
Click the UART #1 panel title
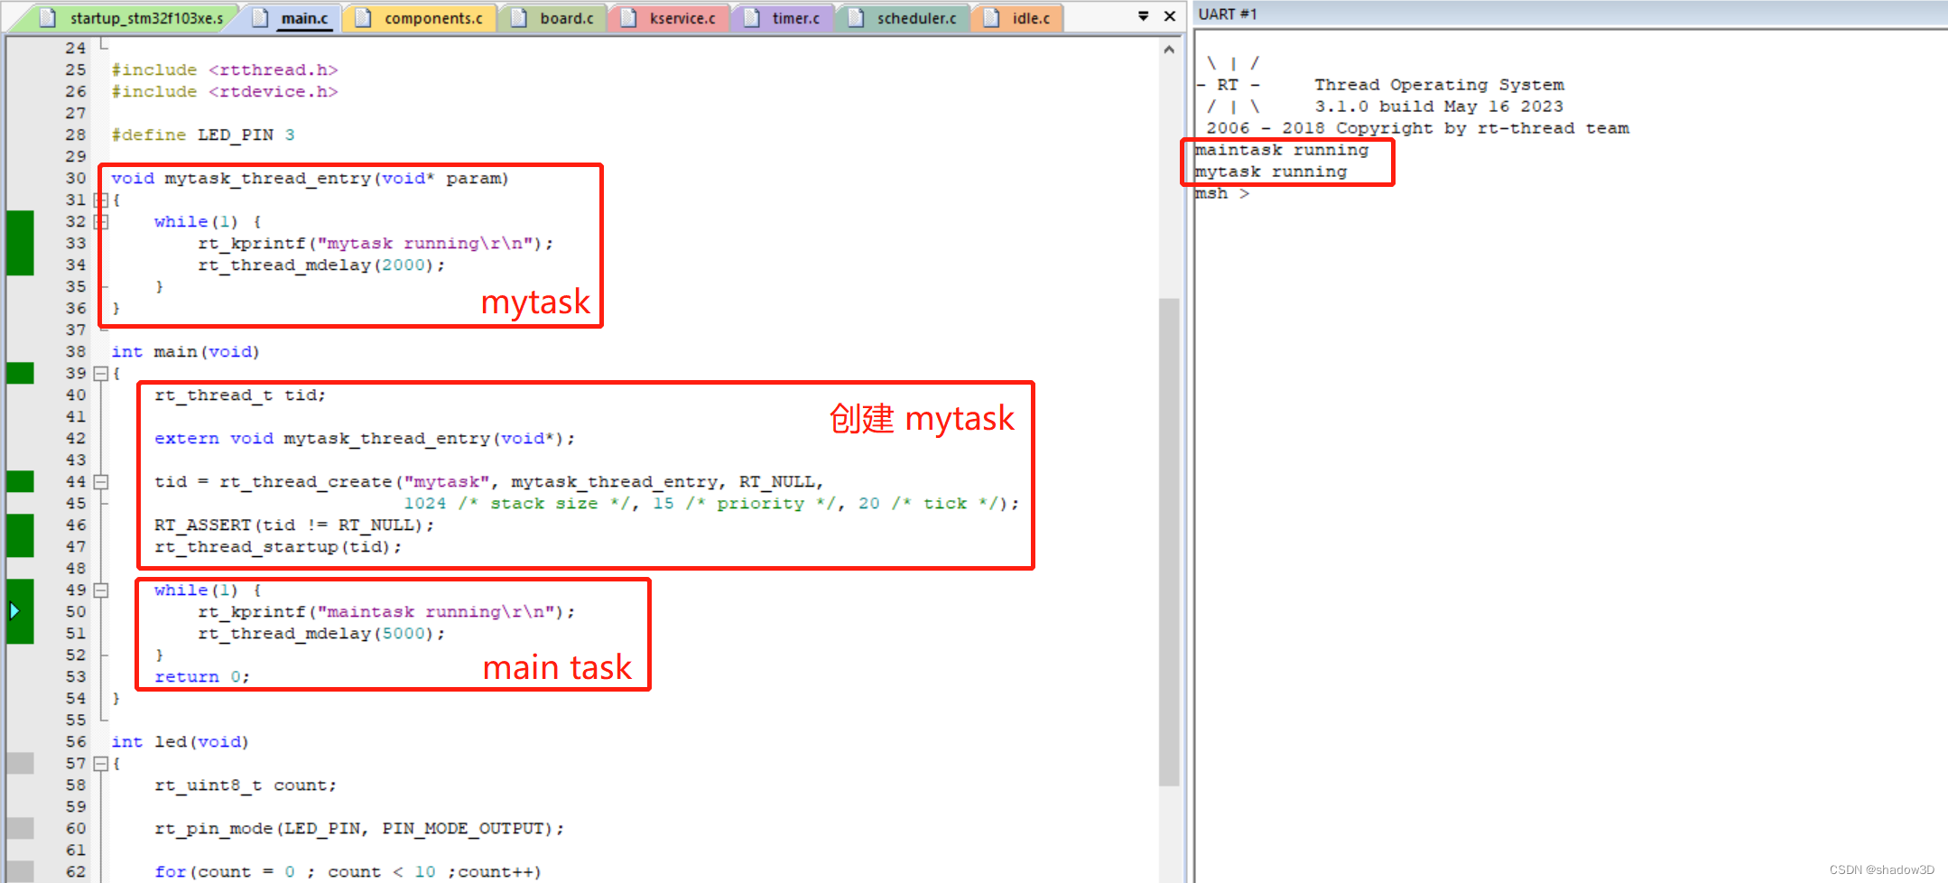(x=1227, y=14)
